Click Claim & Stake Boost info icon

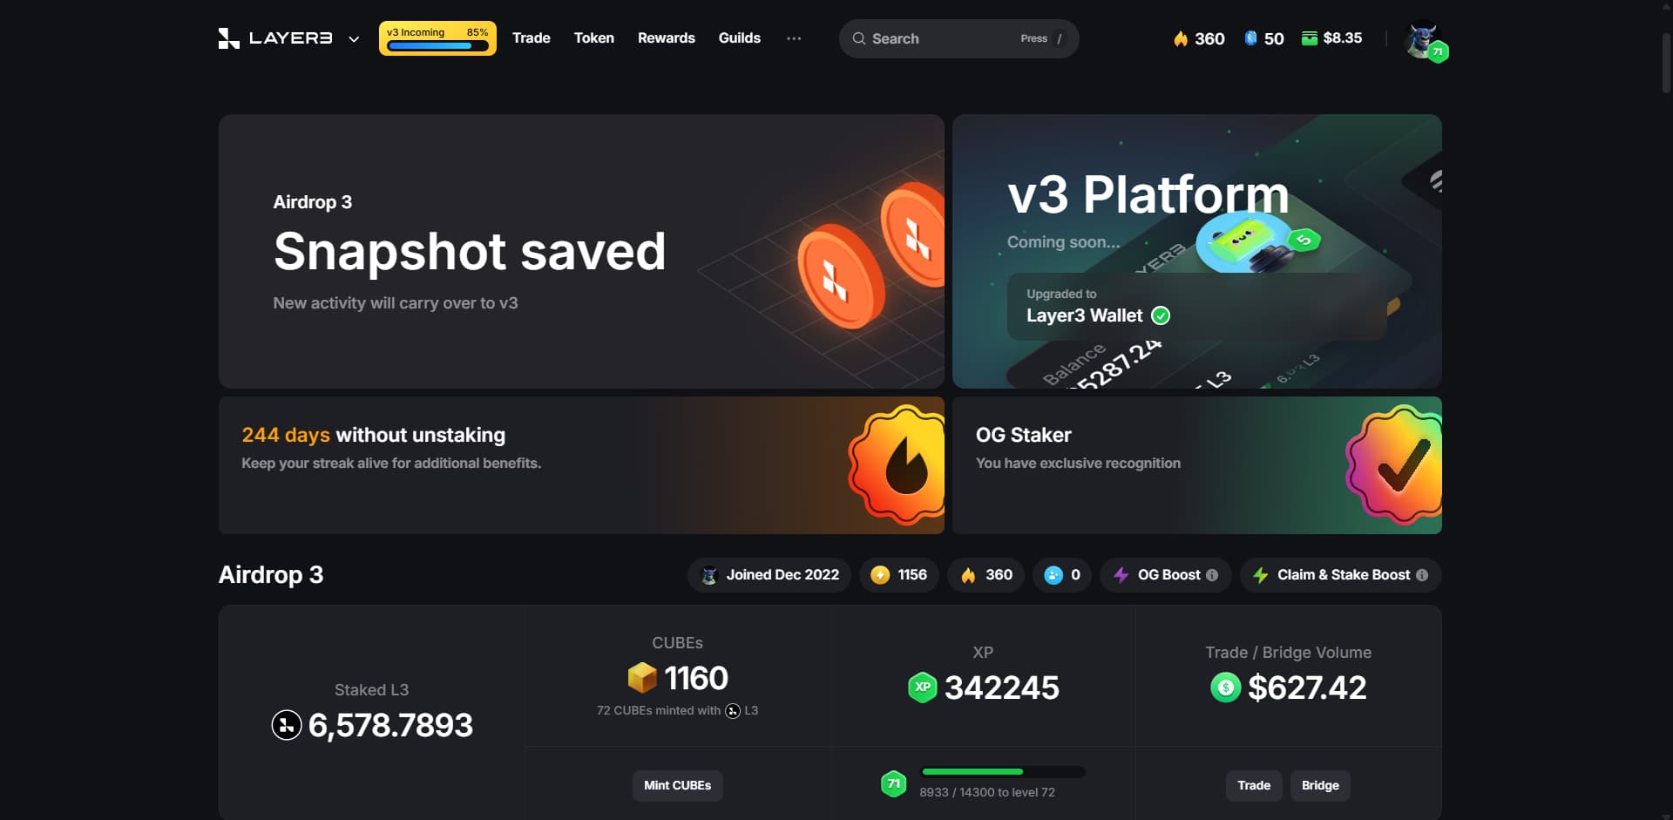(x=1422, y=575)
